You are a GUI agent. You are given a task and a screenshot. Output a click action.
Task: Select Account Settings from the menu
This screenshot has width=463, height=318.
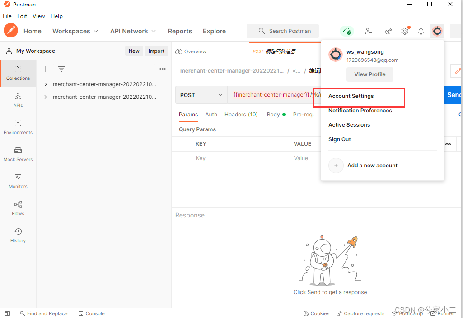[351, 96]
